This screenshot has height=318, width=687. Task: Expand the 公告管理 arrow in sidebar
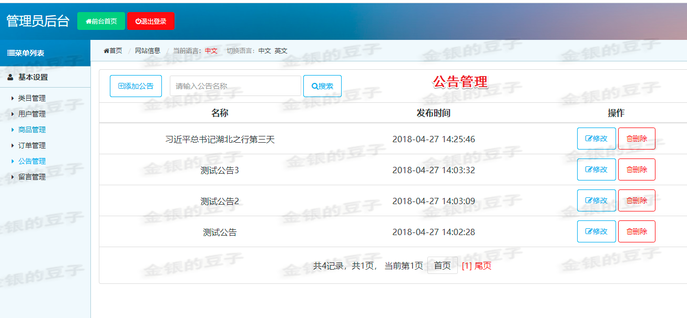click(x=13, y=161)
